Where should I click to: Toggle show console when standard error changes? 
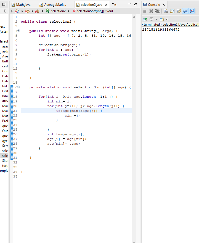192,11
